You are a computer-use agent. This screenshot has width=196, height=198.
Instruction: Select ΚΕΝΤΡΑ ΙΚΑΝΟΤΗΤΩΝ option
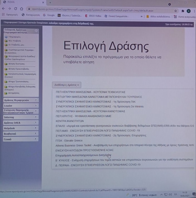70,121
